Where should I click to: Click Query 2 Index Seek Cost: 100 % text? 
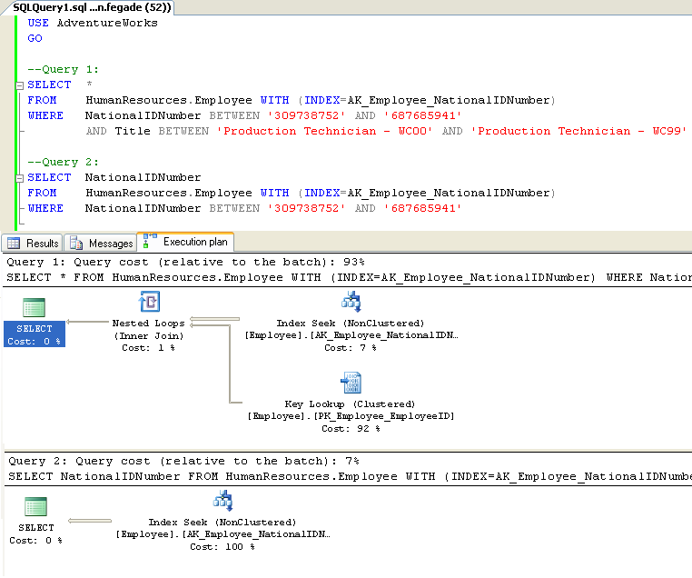tap(222, 547)
